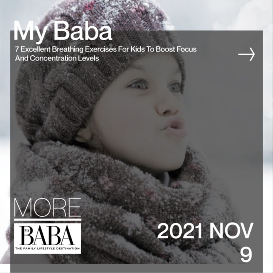Screen dimensions: 273x273
Task: Click the And Concentration Levels text line
Action: (x=57, y=58)
